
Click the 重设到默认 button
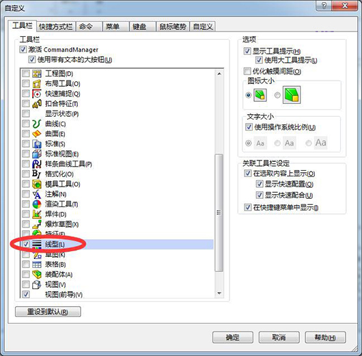pos(48,312)
